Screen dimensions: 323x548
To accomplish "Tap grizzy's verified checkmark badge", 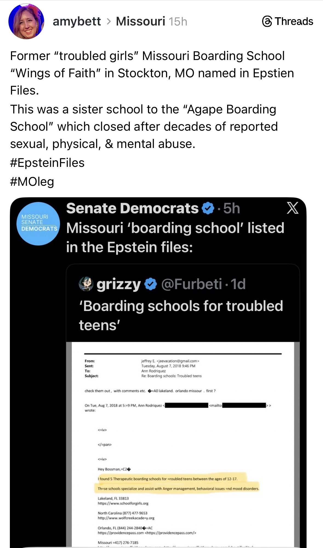I will (150, 284).
